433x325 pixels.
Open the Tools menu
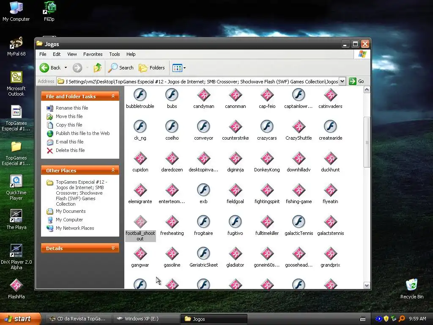point(114,54)
